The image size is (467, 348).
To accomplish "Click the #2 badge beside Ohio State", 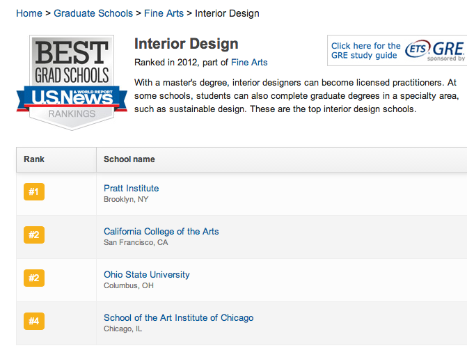I will [34, 278].
